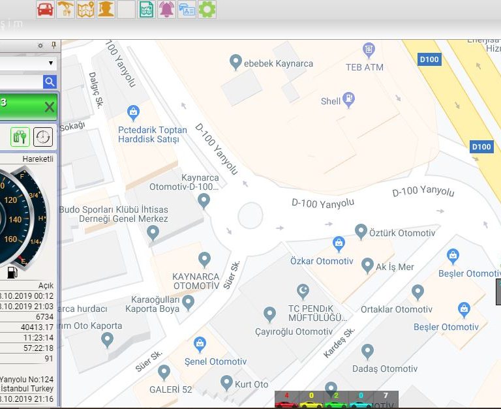501x409 pixels.
Task: Click the '57:22:18' value
Action: [x=38, y=348]
